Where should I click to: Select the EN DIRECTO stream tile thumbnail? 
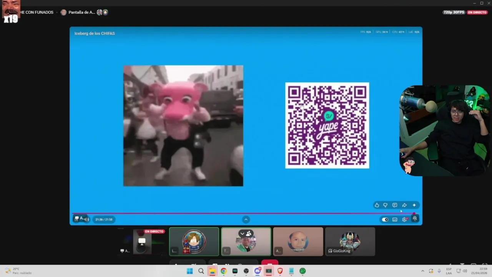(142, 242)
